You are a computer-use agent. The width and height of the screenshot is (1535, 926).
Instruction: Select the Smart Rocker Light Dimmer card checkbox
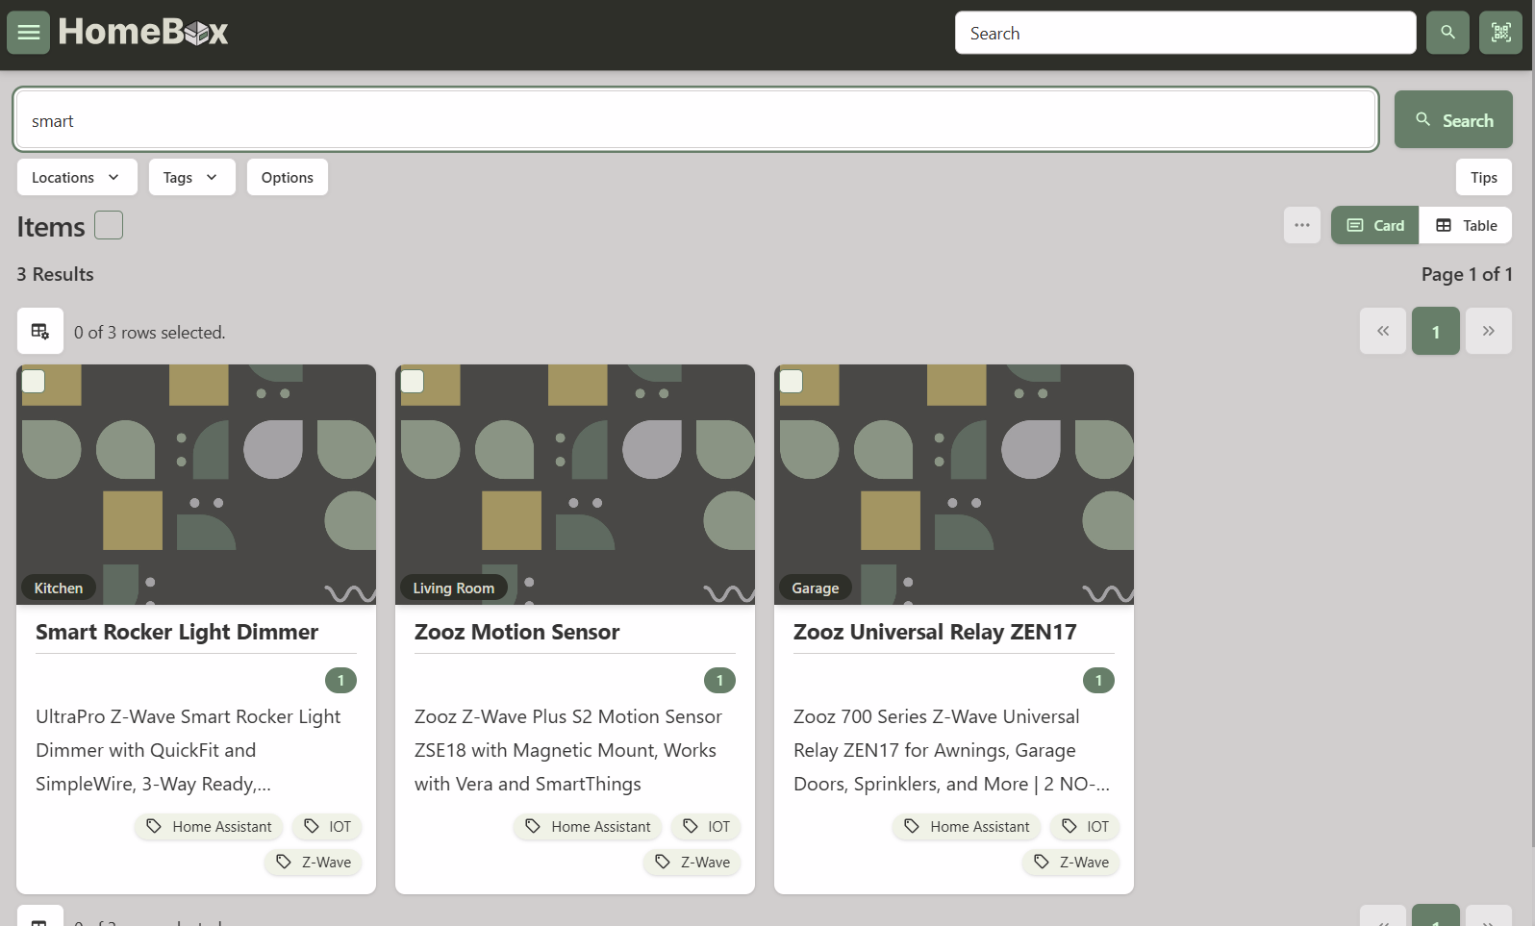tap(34, 381)
